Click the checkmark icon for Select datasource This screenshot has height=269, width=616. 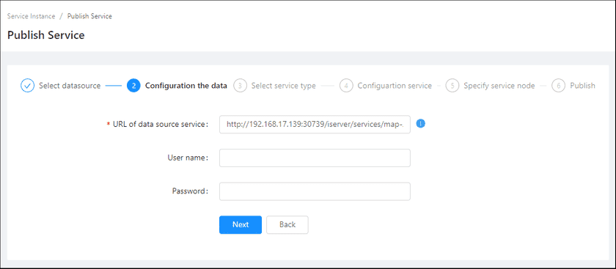coord(27,86)
